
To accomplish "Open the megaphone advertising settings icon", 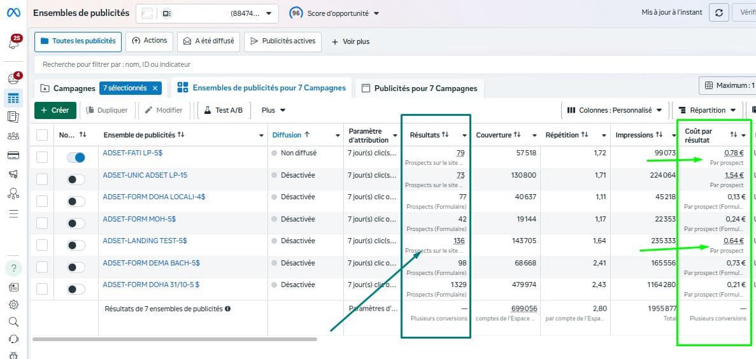I will point(13,174).
